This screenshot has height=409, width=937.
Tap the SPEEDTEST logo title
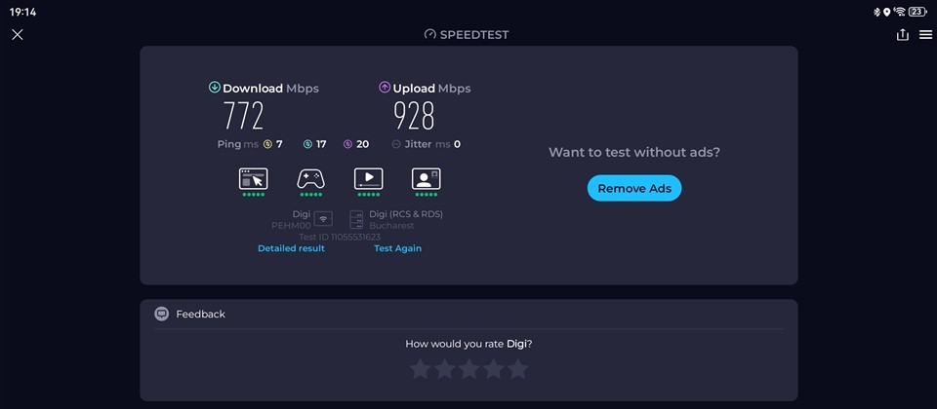tap(467, 34)
